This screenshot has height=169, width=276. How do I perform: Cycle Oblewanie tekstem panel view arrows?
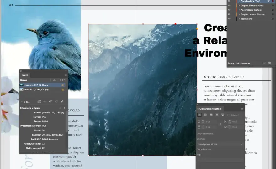pyautogui.click(x=198, y=109)
